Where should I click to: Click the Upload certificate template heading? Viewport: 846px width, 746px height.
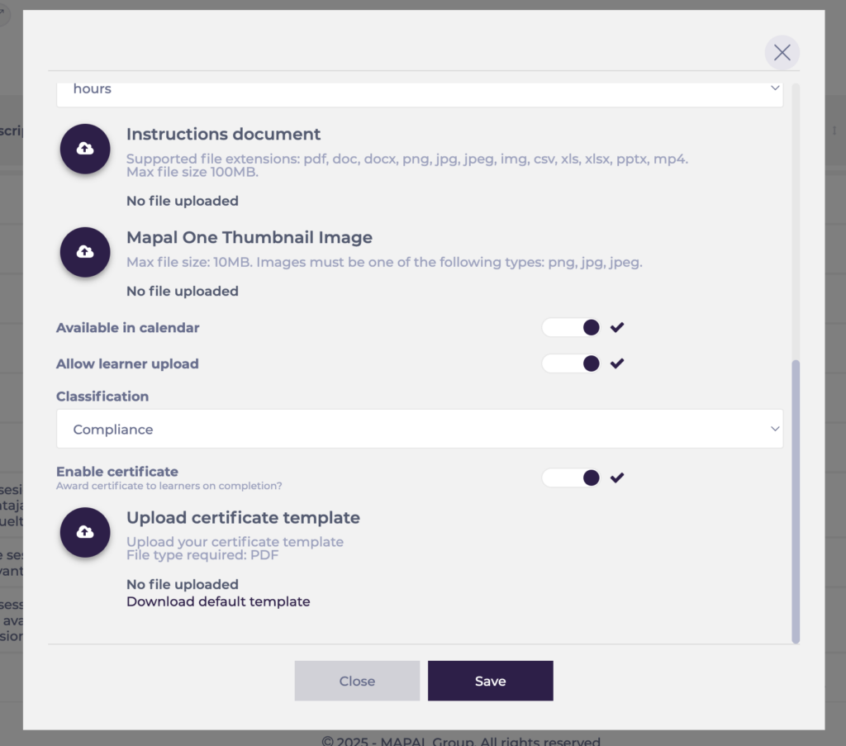click(x=243, y=518)
